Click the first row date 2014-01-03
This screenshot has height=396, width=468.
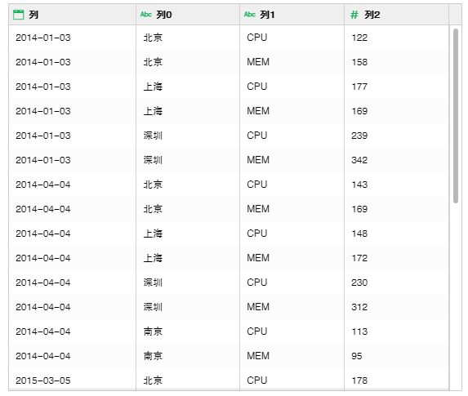pyautogui.click(x=43, y=38)
